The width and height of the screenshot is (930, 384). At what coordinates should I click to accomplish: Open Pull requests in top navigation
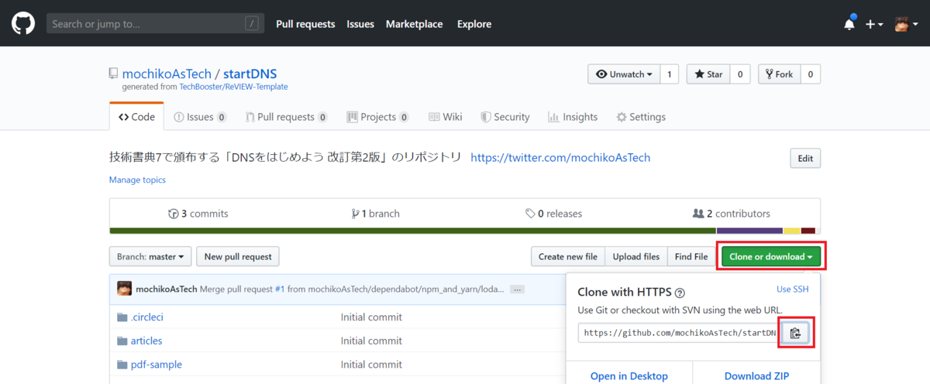(305, 24)
